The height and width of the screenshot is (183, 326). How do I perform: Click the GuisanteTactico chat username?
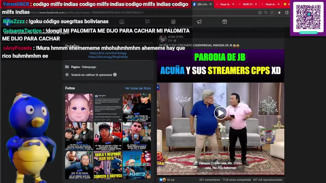pyautogui.click(x=22, y=31)
